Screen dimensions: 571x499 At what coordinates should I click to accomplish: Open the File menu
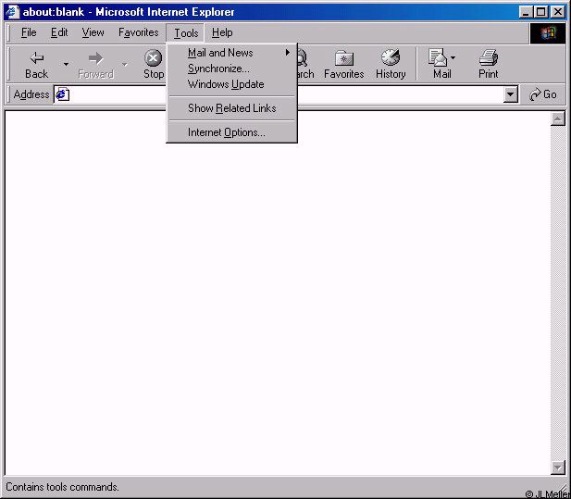[29, 32]
